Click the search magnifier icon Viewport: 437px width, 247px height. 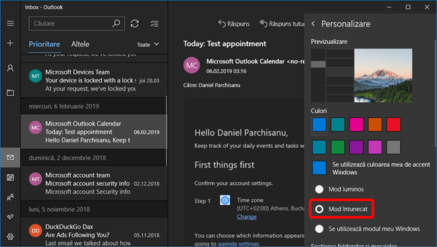click(x=116, y=24)
